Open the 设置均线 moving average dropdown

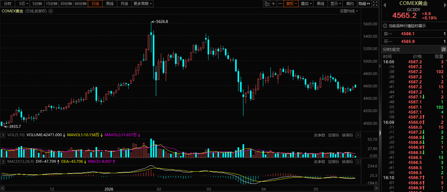[348, 11]
